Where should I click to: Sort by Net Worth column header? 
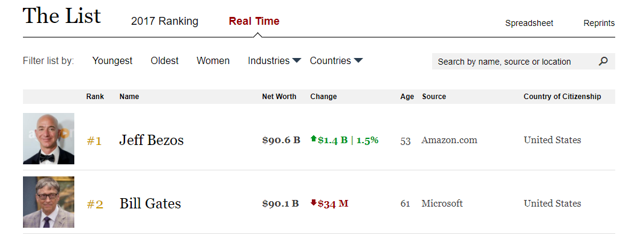click(279, 97)
